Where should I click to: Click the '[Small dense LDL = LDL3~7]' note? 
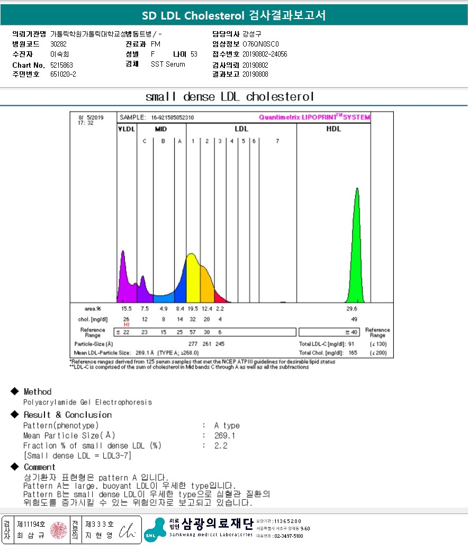point(77,456)
